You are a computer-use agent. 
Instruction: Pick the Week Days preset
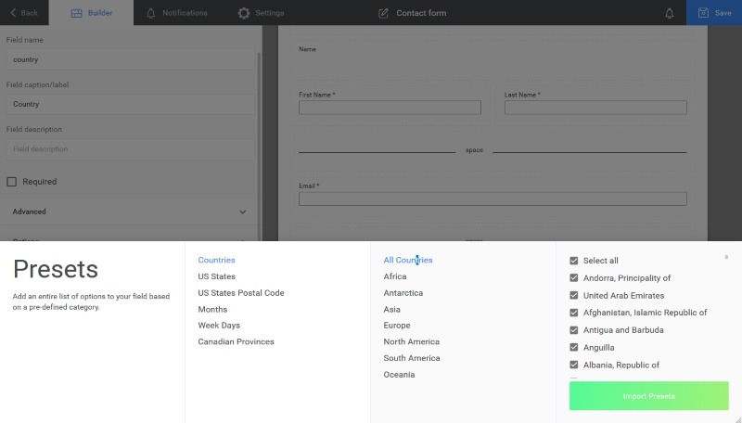(219, 326)
